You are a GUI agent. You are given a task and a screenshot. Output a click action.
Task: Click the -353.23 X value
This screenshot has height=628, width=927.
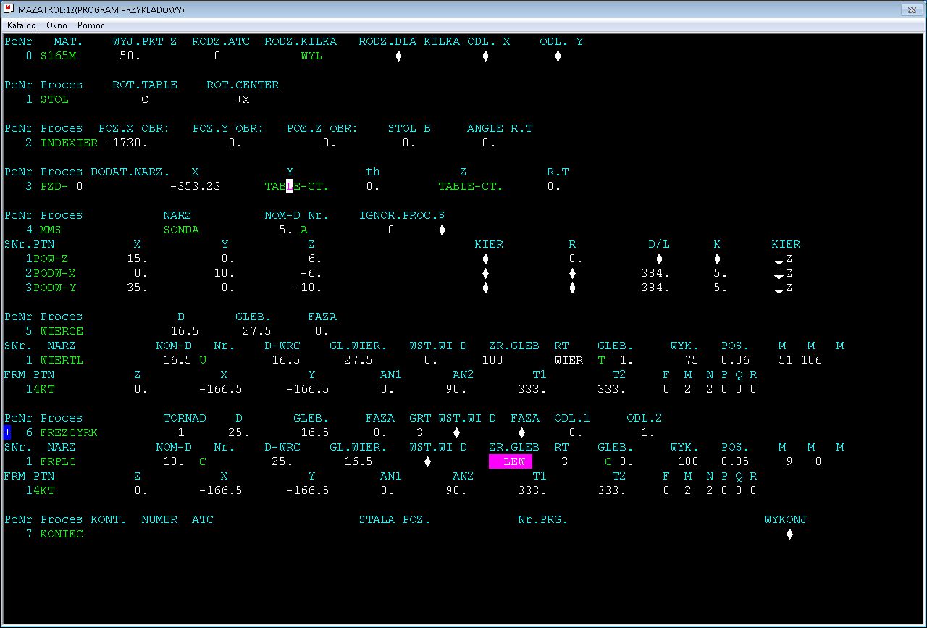click(196, 186)
